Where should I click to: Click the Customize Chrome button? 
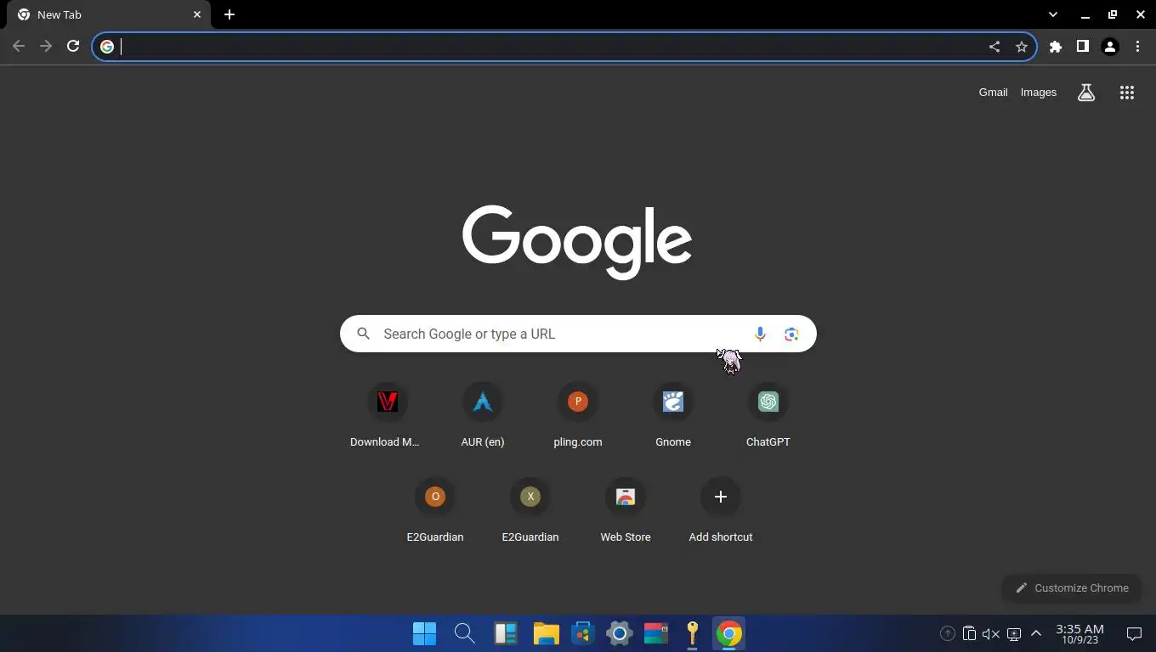[1072, 587]
